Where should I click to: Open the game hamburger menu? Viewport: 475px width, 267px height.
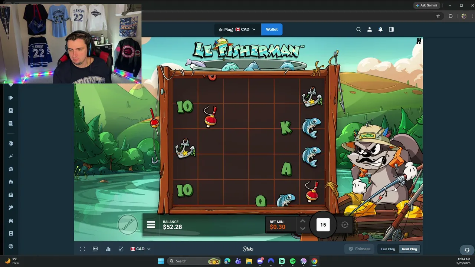[x=151, y=225]
